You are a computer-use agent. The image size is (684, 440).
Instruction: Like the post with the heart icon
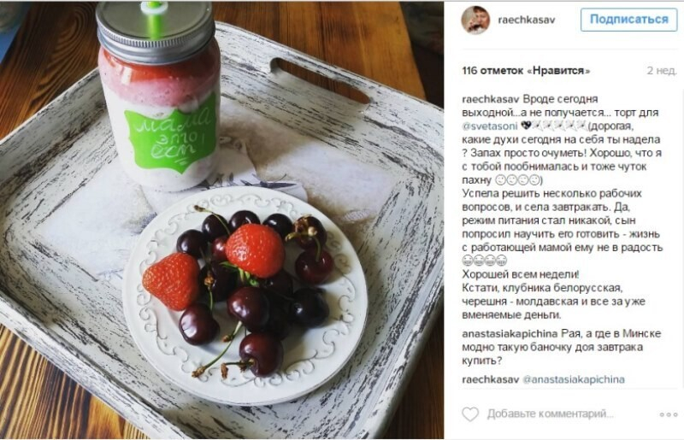click(x=470, y=414)
